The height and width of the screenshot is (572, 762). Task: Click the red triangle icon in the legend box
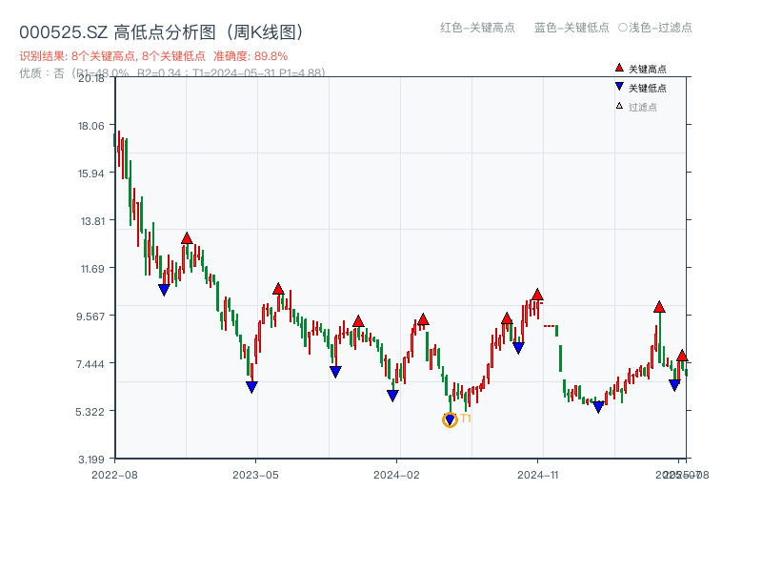click(619, 68)
